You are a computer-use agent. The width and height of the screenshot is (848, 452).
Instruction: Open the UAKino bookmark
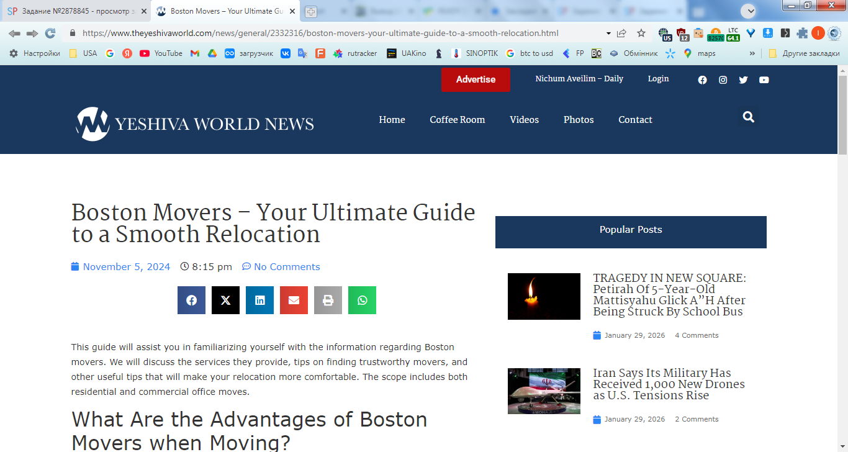pos(407,53)
